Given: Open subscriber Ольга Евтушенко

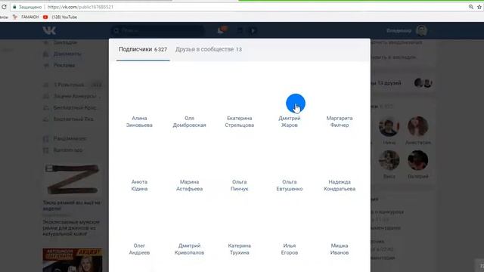Looking at the screenshot, I should point(290,185).
